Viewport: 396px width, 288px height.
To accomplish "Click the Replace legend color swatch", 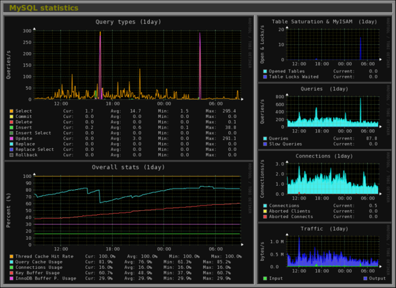I will (11, 144).
